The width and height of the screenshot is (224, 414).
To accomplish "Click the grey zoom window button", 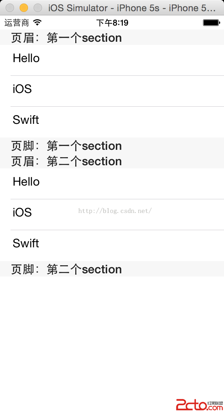I will click(x=37, y=8).
